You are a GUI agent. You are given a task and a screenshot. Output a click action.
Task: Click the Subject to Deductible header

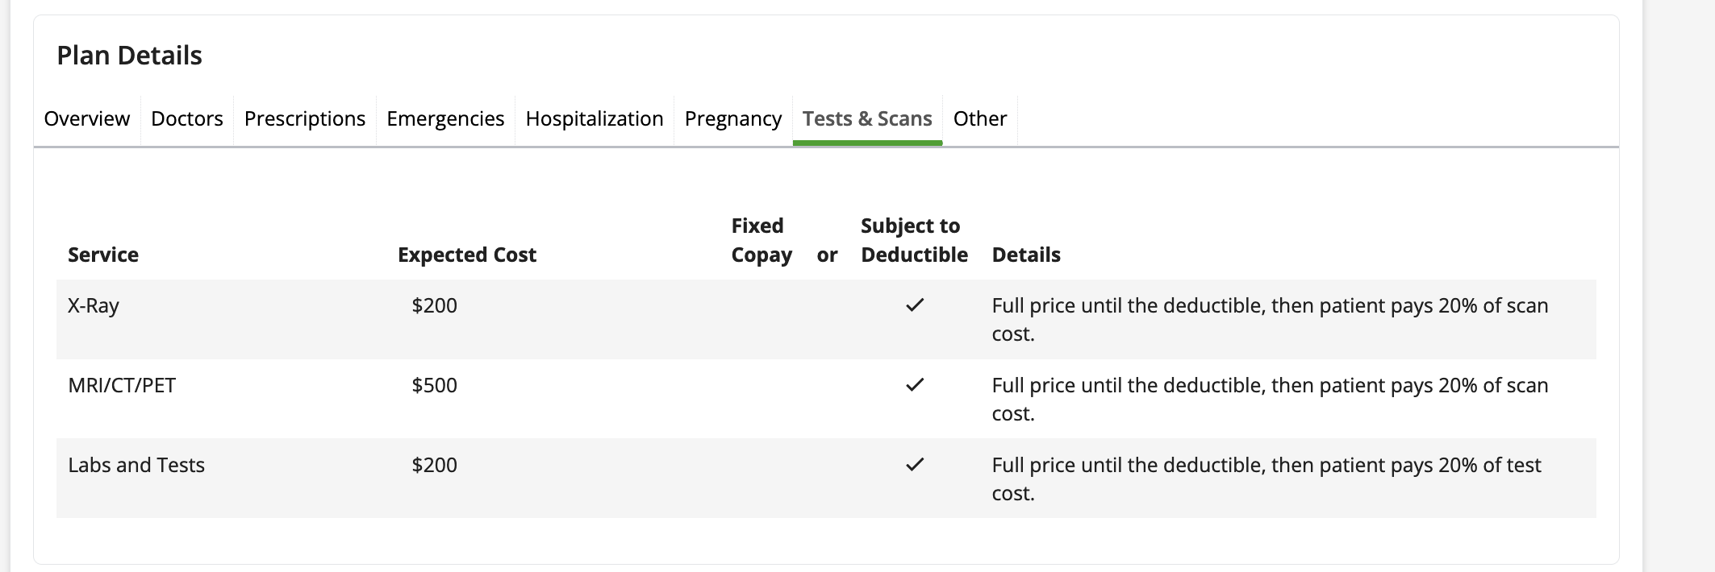913,241
